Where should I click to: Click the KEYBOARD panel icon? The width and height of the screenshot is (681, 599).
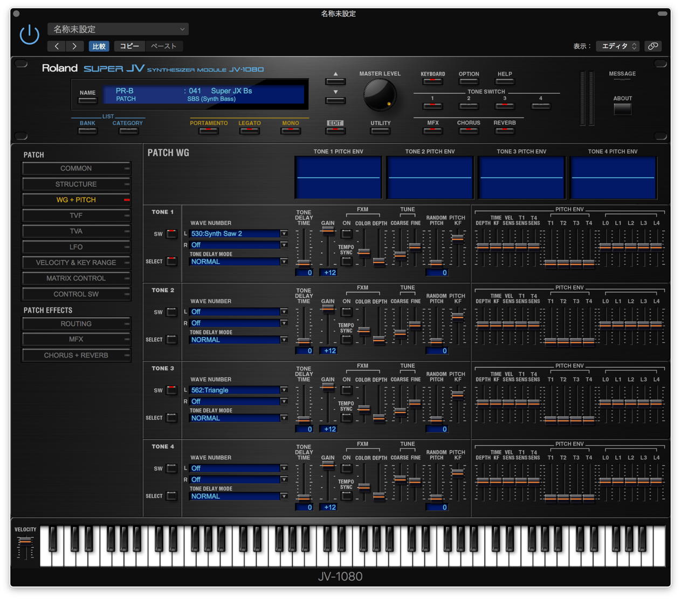coord(432,80)
